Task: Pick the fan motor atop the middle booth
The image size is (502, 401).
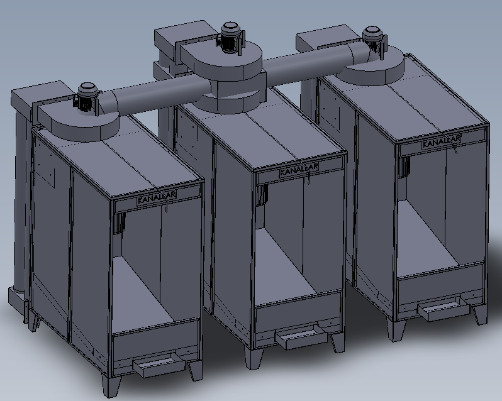Action: pyautogui.click(x=230, y=37)
